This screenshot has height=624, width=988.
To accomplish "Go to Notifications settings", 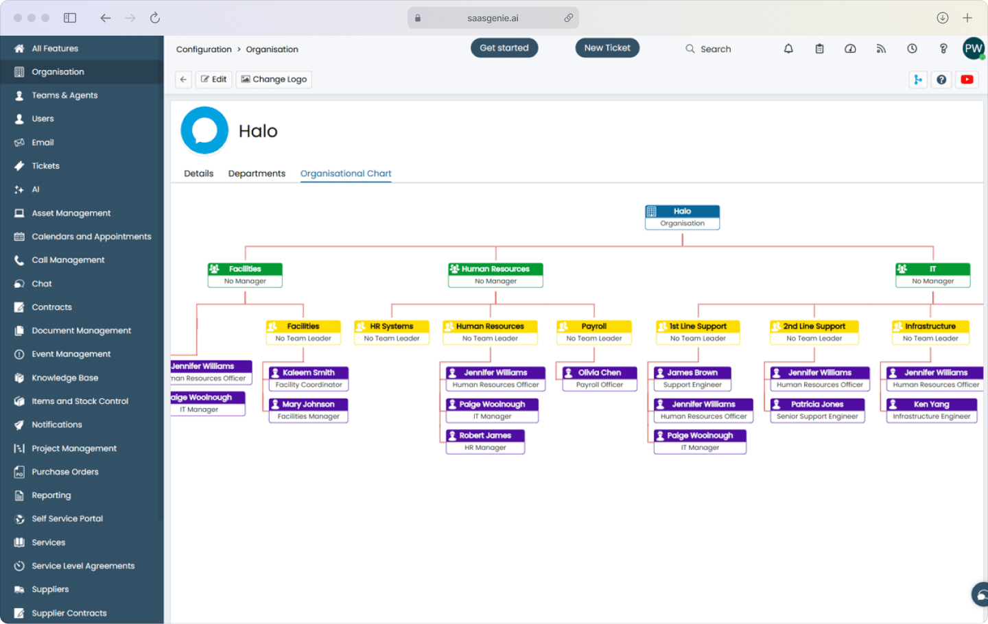I will [x=82, y=424].
